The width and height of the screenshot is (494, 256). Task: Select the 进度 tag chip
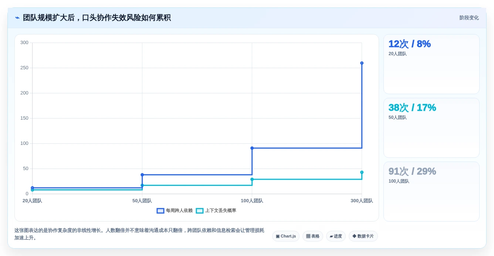coord(336,236)
